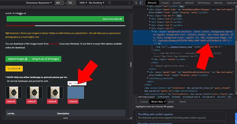237x124 pixels.
Task: Collapse the row mt-4 div node
Action: click(x=148, y=15)
